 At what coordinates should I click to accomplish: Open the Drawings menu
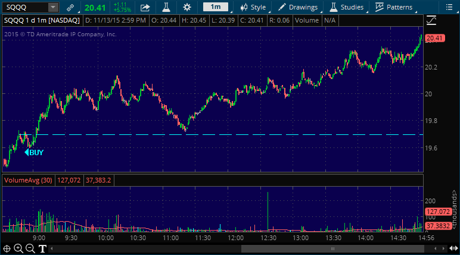pyautogui.click(x=298, y=7)
